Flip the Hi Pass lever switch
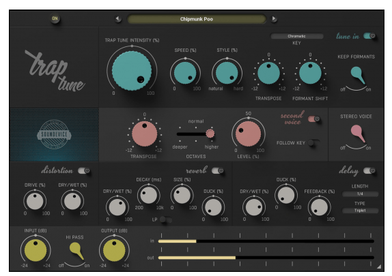The image size is (392, 276). point(76,251)
